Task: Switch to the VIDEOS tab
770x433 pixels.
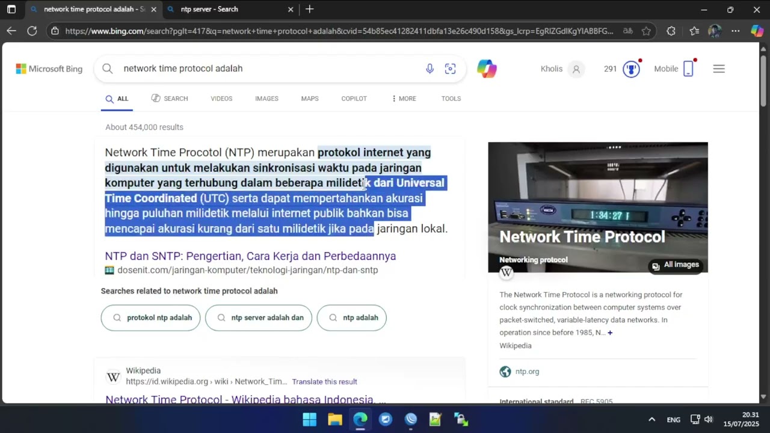Action: [221, 99]
